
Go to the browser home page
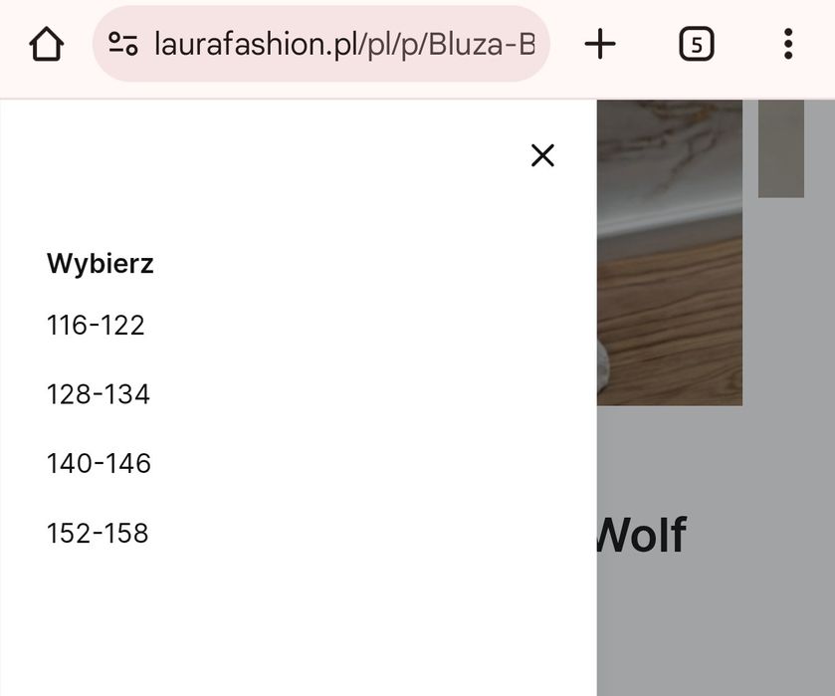tap(46, 45)
